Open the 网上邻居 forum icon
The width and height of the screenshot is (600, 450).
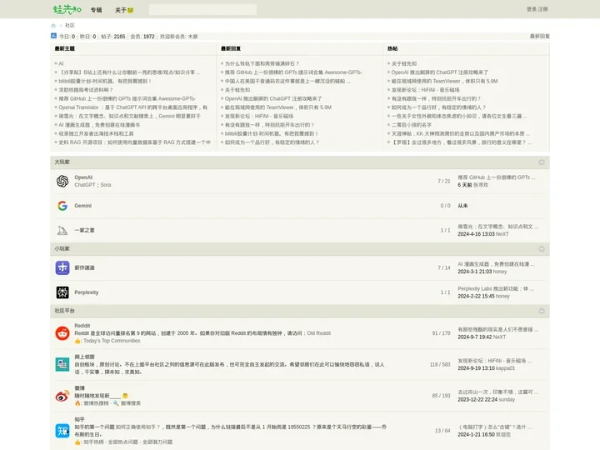[x=62, y=364]
